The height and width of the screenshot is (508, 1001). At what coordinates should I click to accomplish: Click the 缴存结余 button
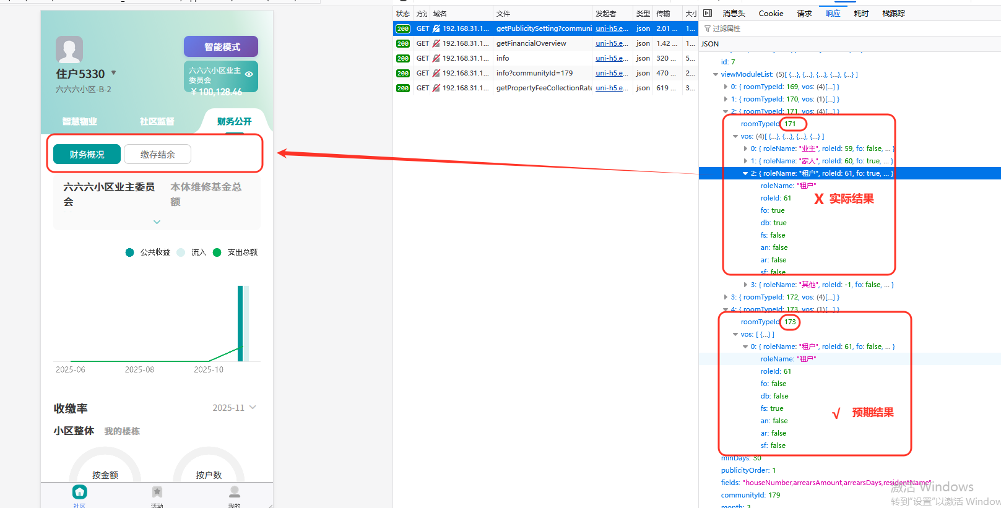(x=157, y=154)
